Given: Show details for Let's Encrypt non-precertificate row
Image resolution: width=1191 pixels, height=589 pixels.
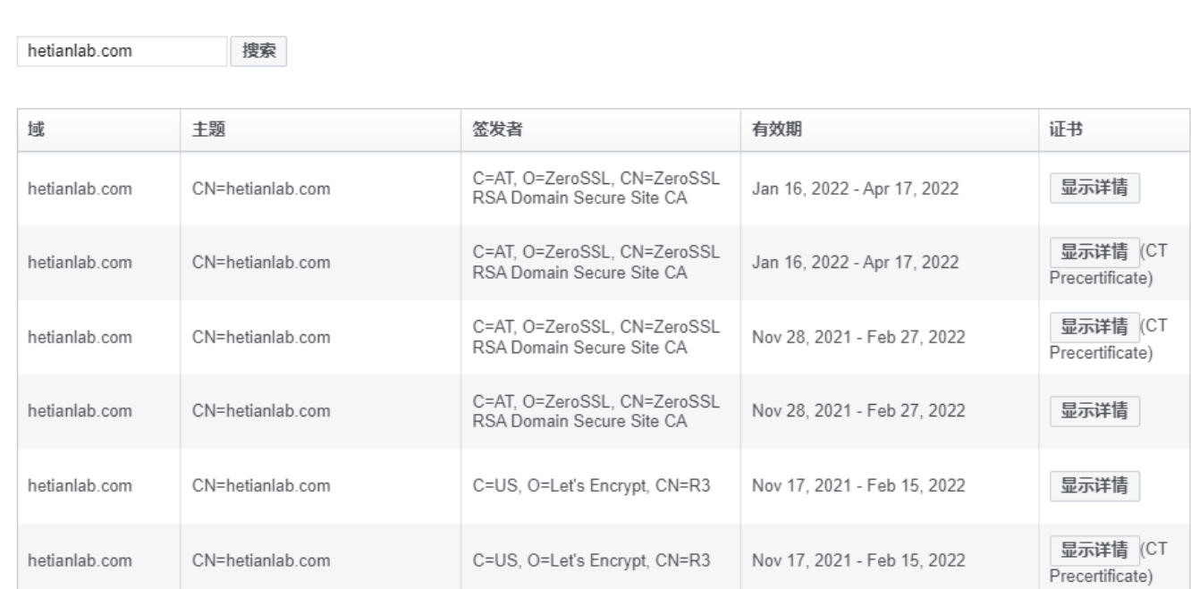Looking at the screenshot, I should (x=1094, y=486).
